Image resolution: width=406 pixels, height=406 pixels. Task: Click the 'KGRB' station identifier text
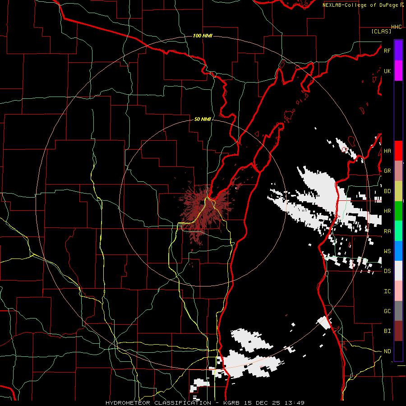click(232, 403)
